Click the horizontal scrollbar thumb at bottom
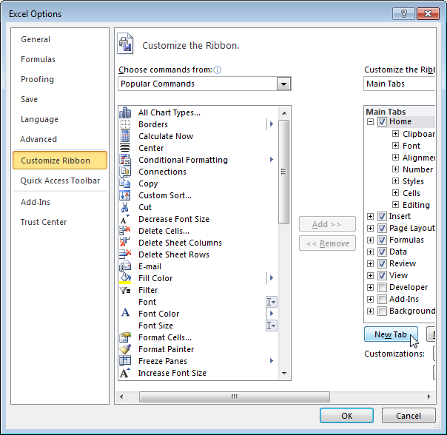Image resolution: width=447 pixels, height=435 pixels. tap(235, 397)
